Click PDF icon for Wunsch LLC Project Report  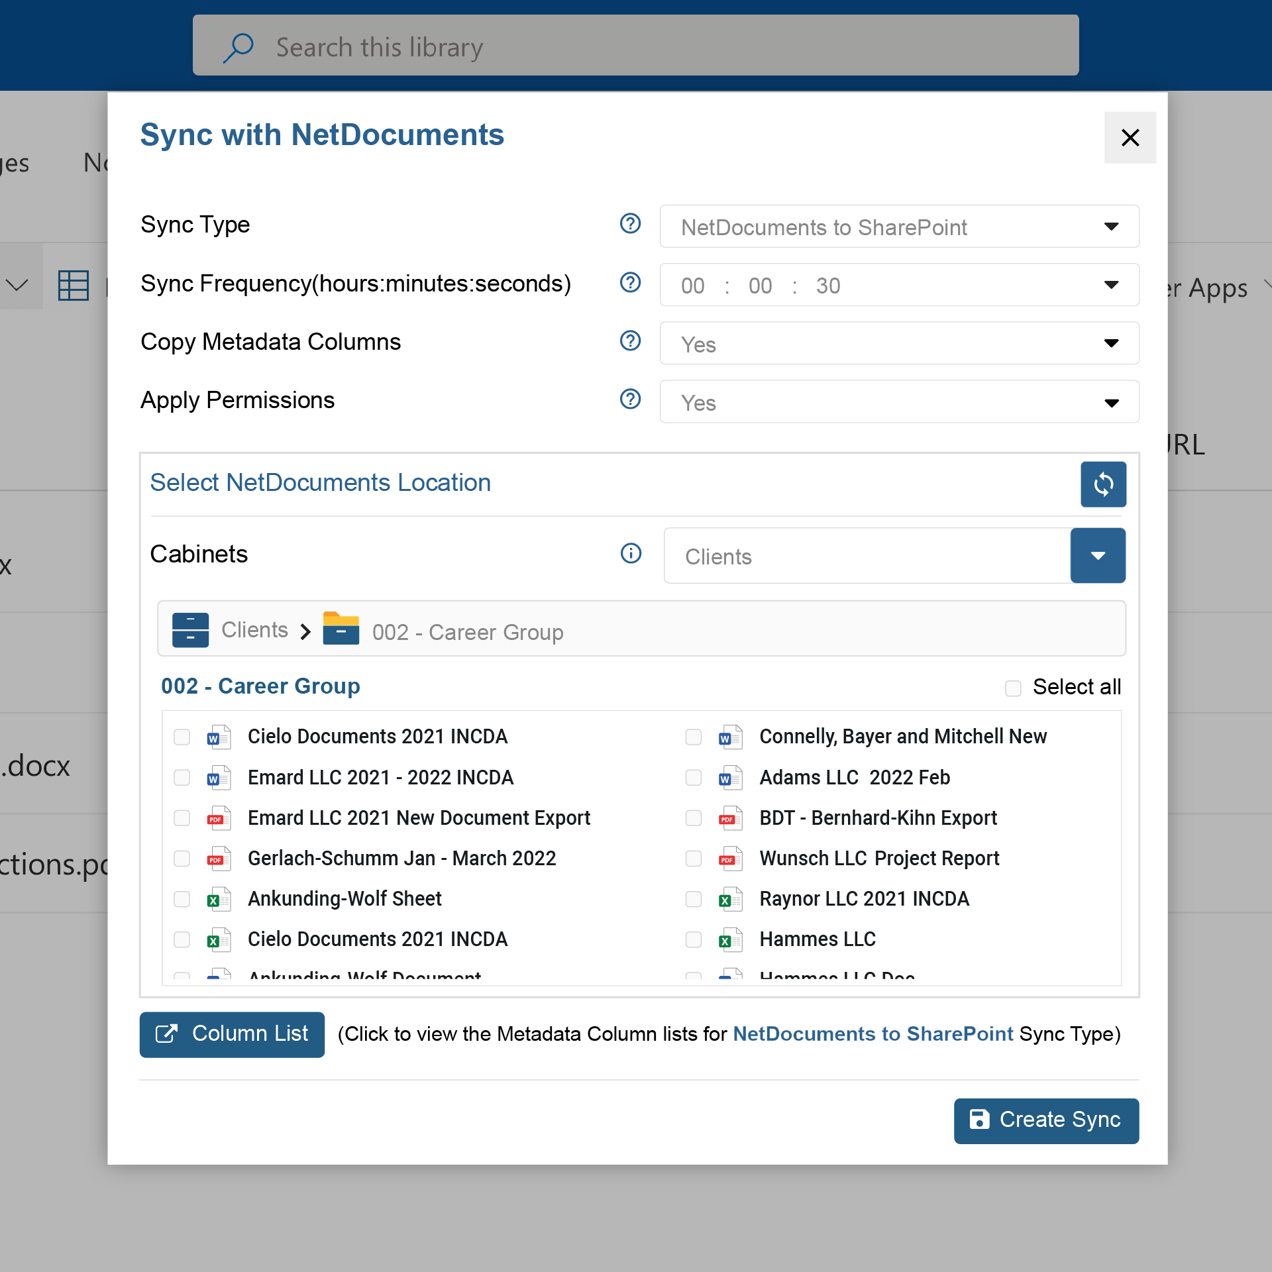pos(730,859)
